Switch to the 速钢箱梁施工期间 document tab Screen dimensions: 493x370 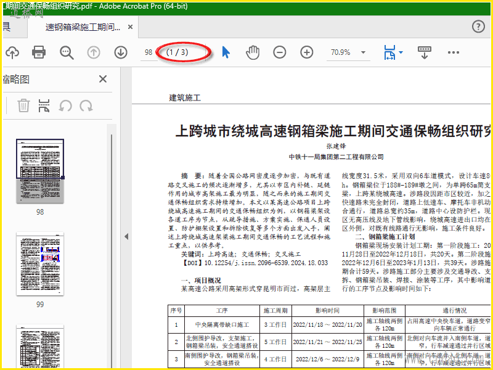point(83,28)
